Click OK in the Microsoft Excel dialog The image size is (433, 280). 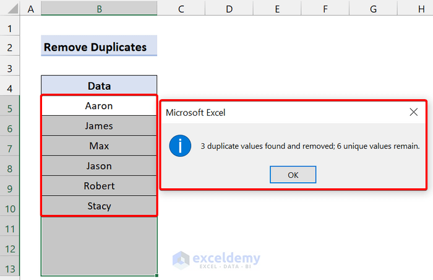click(x=293, y=175)
